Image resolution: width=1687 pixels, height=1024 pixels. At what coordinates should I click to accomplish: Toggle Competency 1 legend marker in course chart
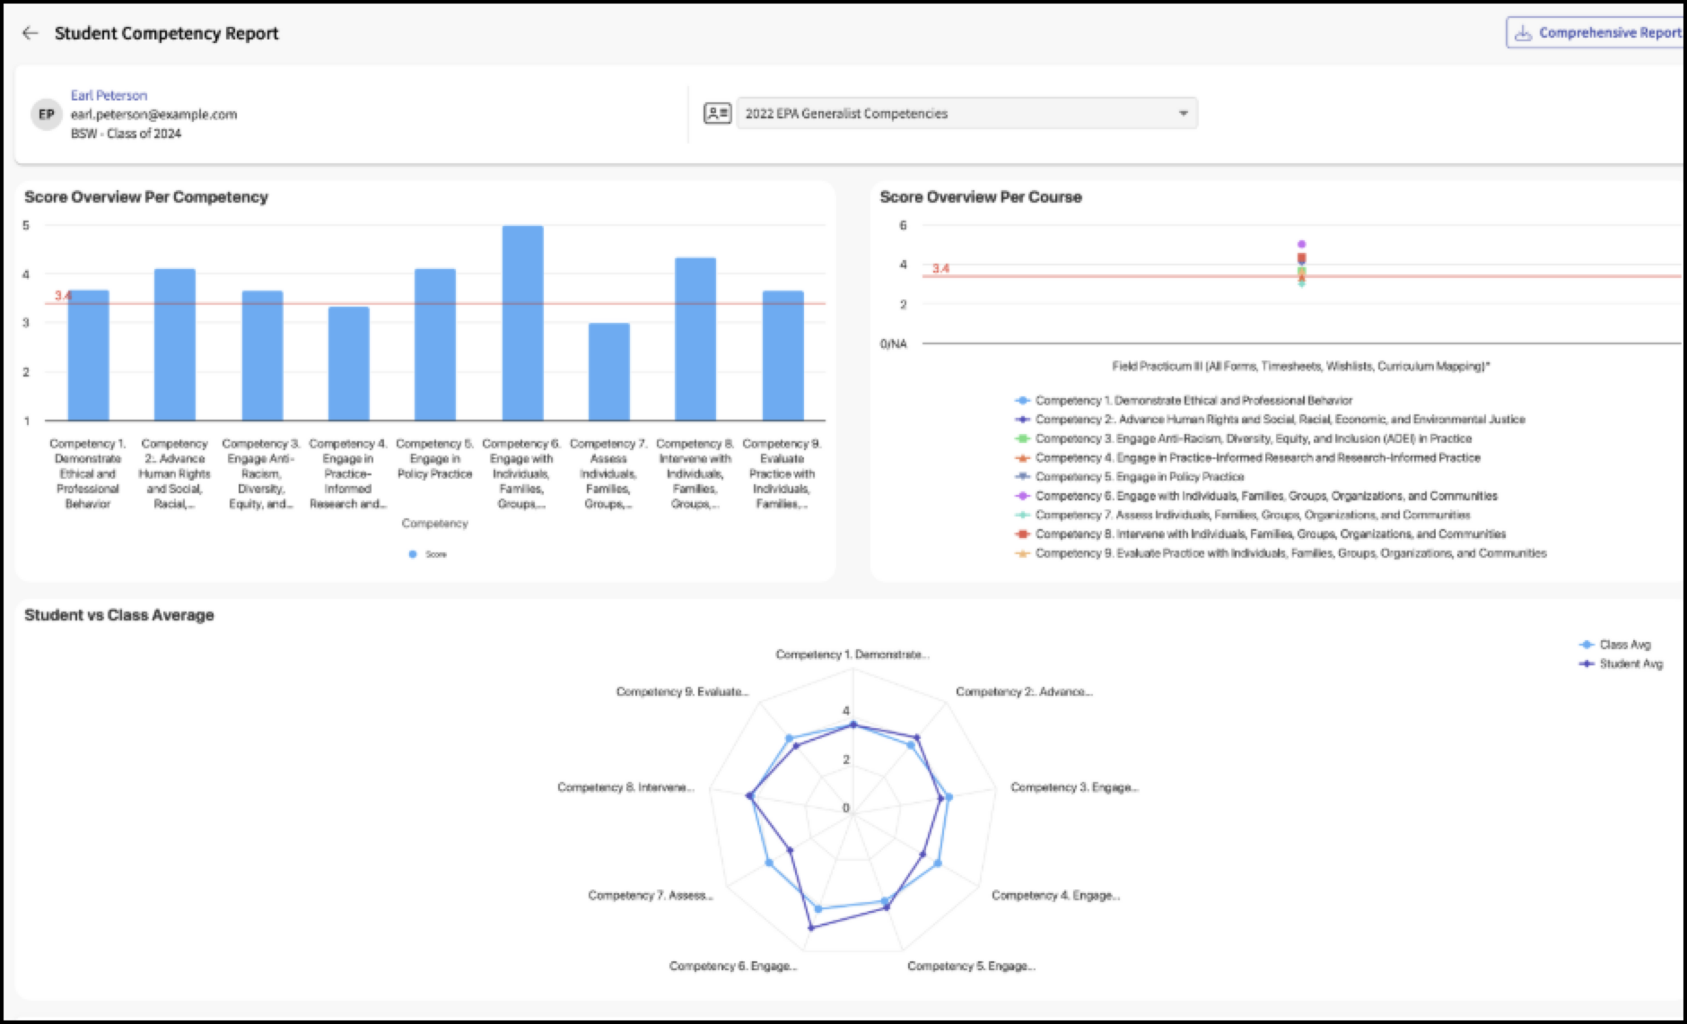tap(1021, 401)
